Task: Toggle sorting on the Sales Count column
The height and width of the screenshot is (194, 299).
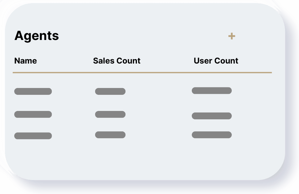Action: coord(117,61)
